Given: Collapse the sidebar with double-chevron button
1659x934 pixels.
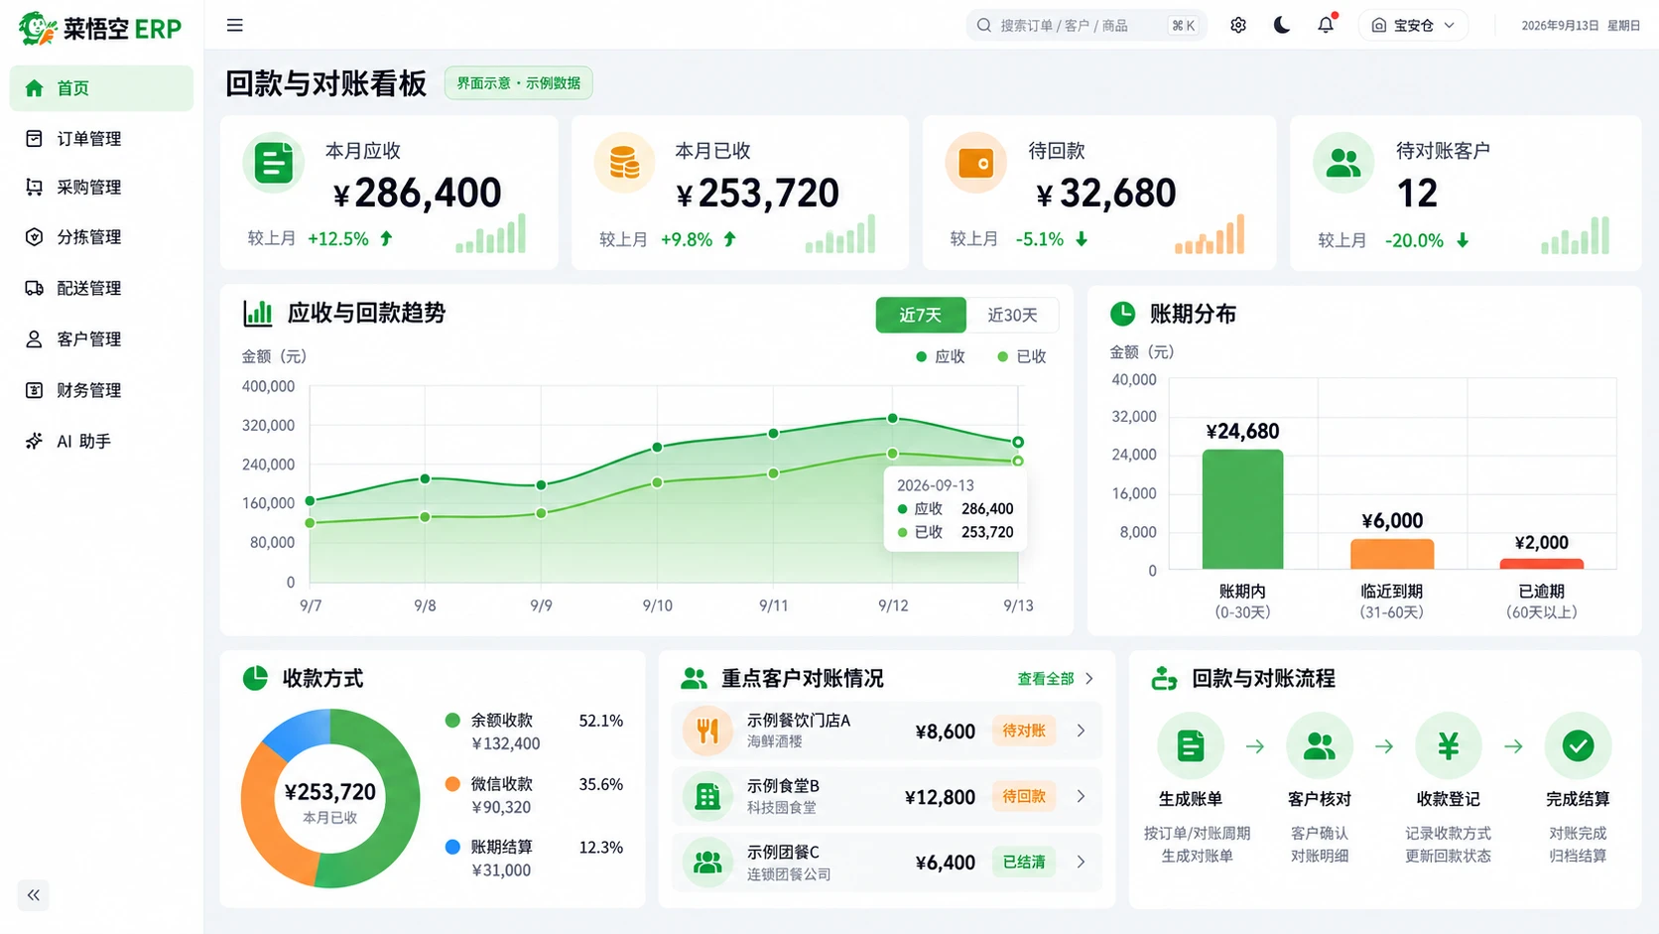Looking at the screenshot, I should 34,895.
